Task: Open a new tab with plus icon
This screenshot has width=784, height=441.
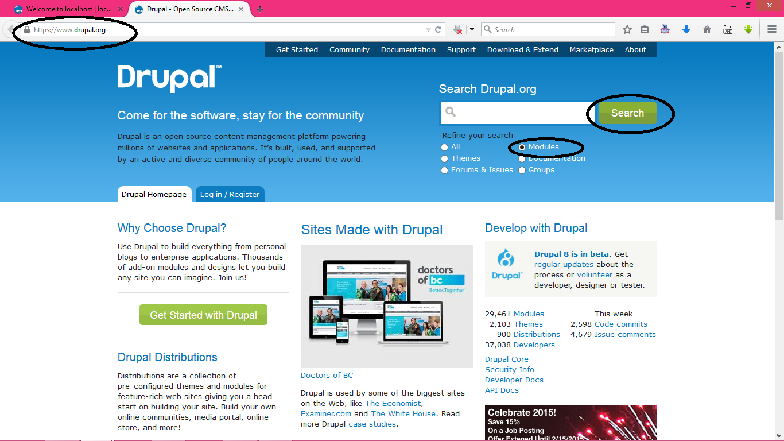Action: 260,9
